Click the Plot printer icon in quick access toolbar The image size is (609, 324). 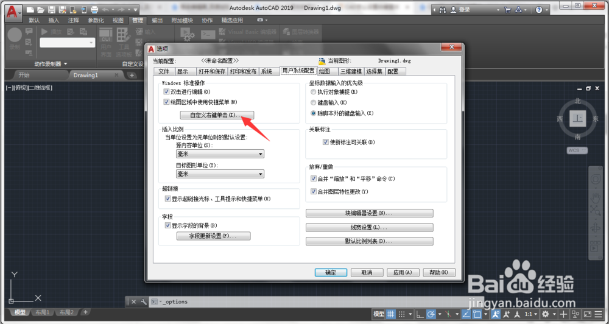94,10
